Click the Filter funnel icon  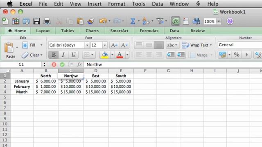pos(160,21)
